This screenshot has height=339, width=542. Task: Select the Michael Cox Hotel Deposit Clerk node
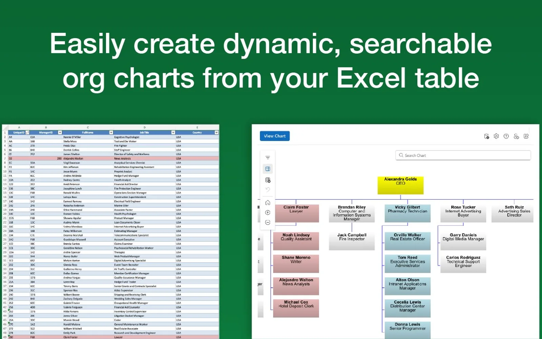click(x=296, y=308)
